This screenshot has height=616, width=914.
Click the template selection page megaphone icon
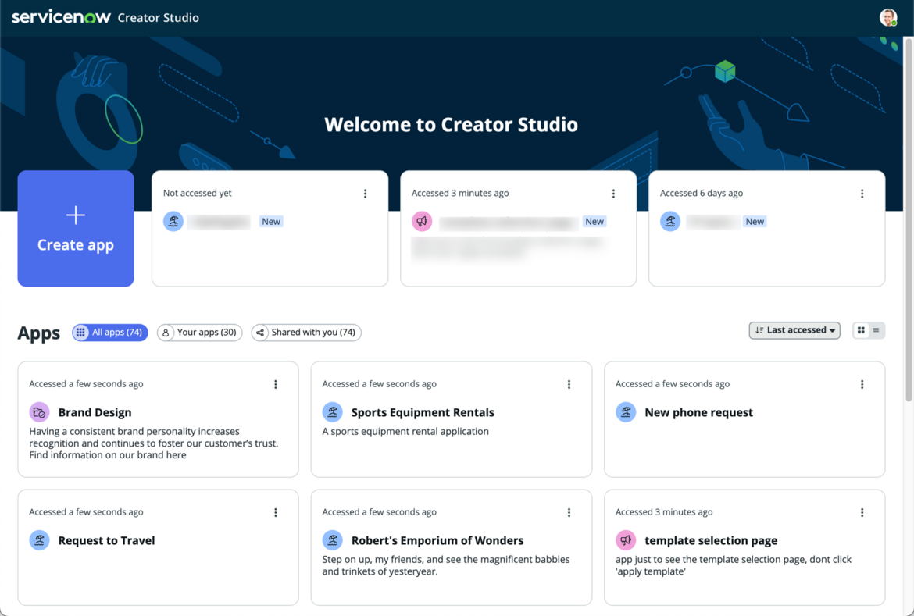pyautogui.click(x=626, y=540)
